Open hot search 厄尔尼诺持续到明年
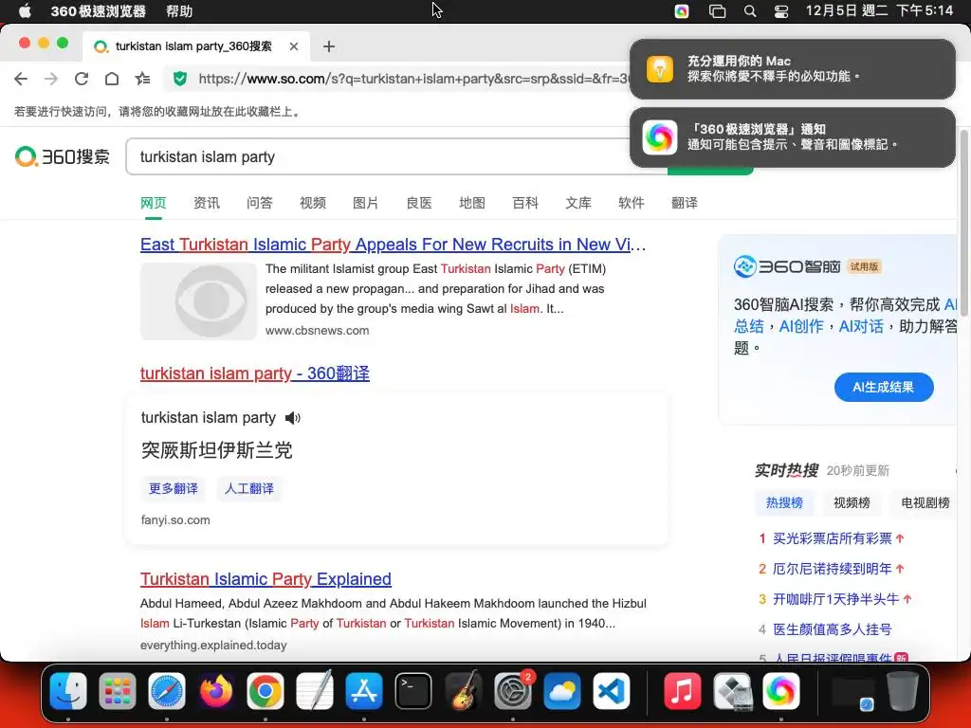 coord(833,569)
